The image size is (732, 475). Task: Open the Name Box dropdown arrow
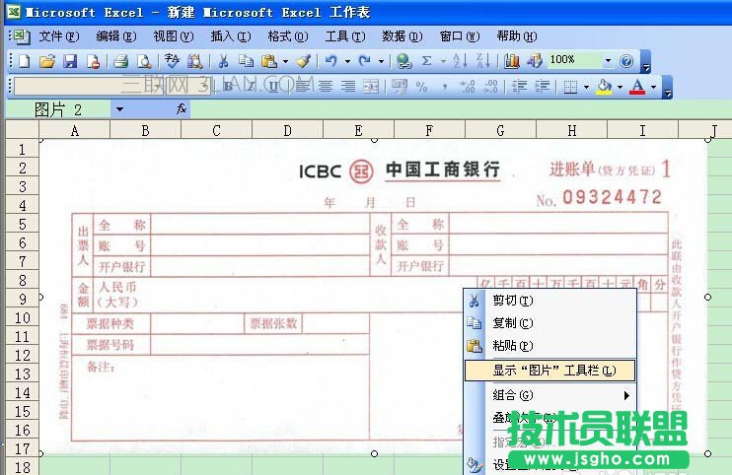pos(119,109)
